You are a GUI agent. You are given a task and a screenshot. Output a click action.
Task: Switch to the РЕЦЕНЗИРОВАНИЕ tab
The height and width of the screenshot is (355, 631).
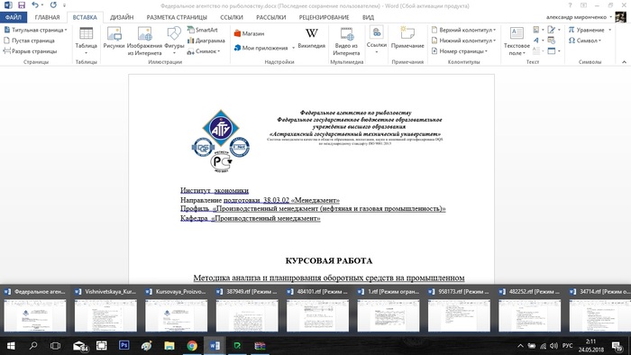tap(324, 17)
